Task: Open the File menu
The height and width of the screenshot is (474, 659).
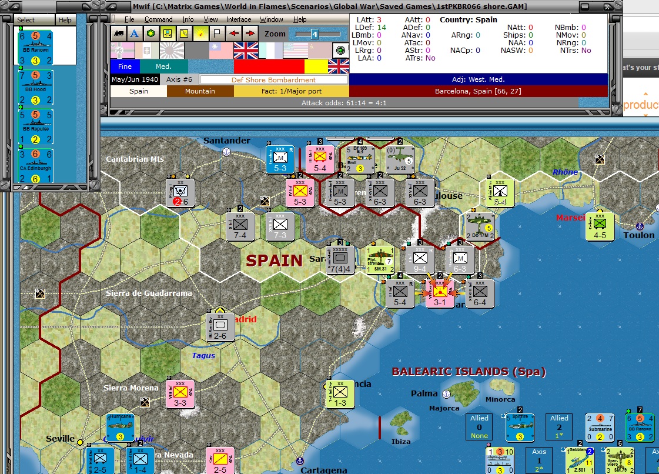Action: tap(129, 19)
